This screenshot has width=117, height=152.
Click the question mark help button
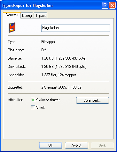(105, 5)
